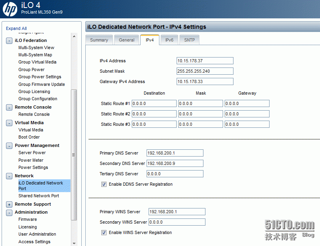Open Power Meter page
Viewport: 320px width, 246px height.
pos(31,160)
